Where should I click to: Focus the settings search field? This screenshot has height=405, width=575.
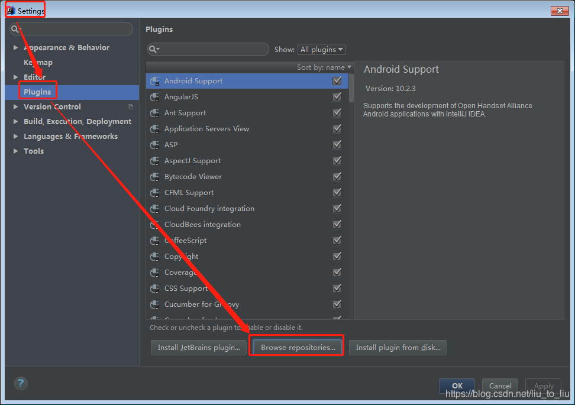tap(71, 29)
